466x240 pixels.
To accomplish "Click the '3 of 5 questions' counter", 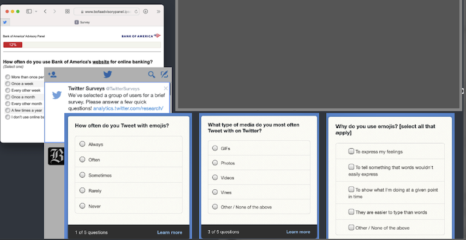I will (x=223, y=232).
